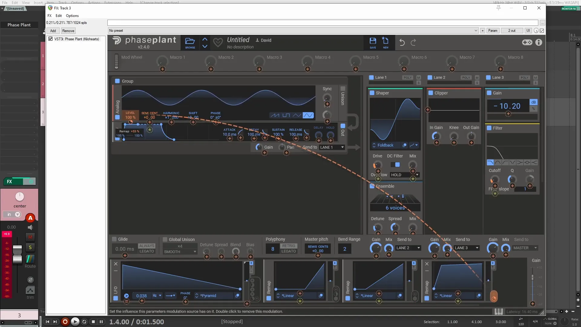Select the band-pass filter shape

click(x=498, y=163)
